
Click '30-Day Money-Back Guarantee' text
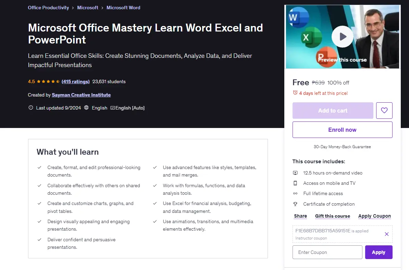(x=342, y=147)
